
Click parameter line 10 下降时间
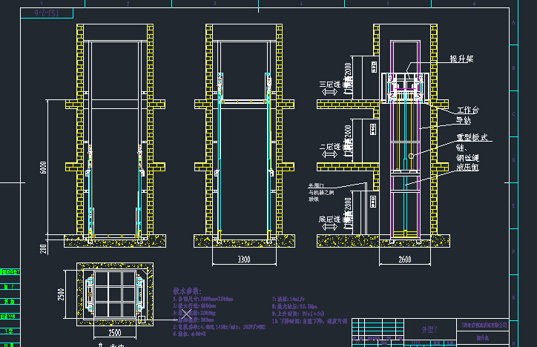(x=309, y=321)
